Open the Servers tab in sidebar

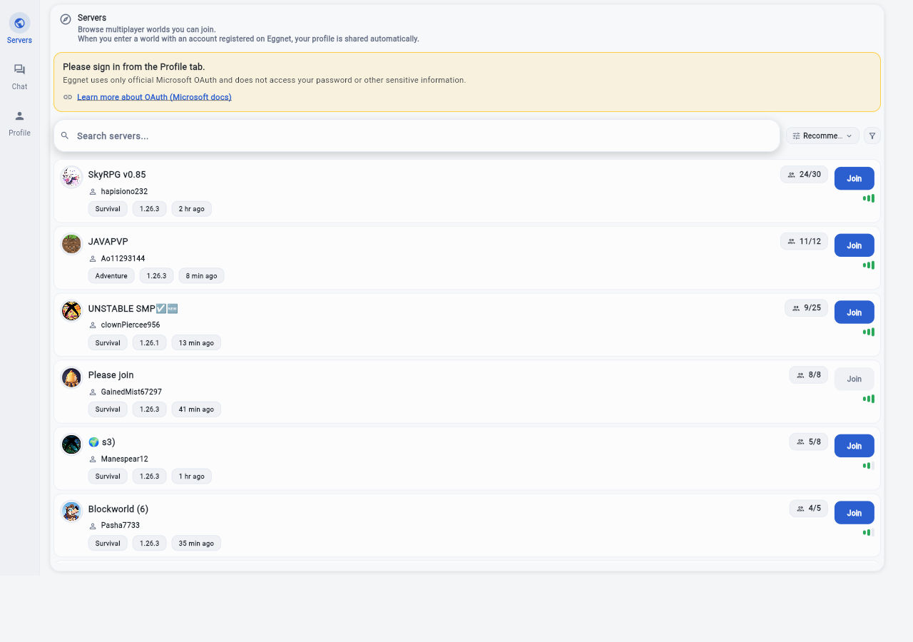tap(19, 29)
